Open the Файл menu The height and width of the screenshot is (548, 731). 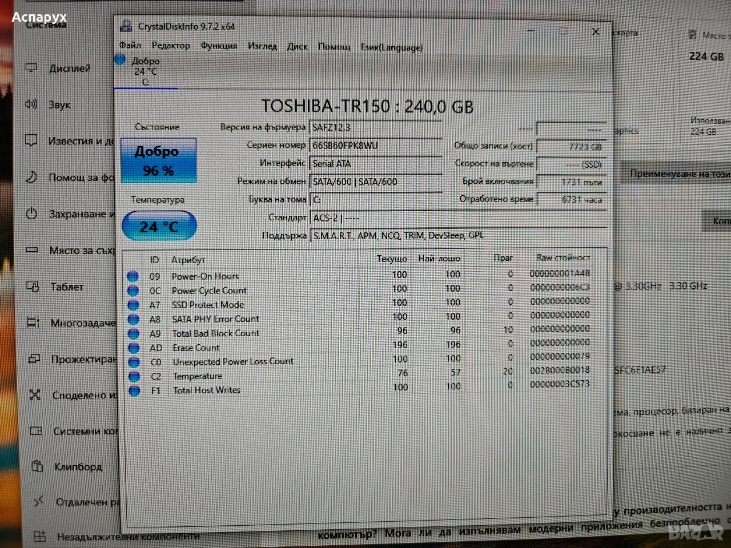pyautogui.click(x=130, y=45)
